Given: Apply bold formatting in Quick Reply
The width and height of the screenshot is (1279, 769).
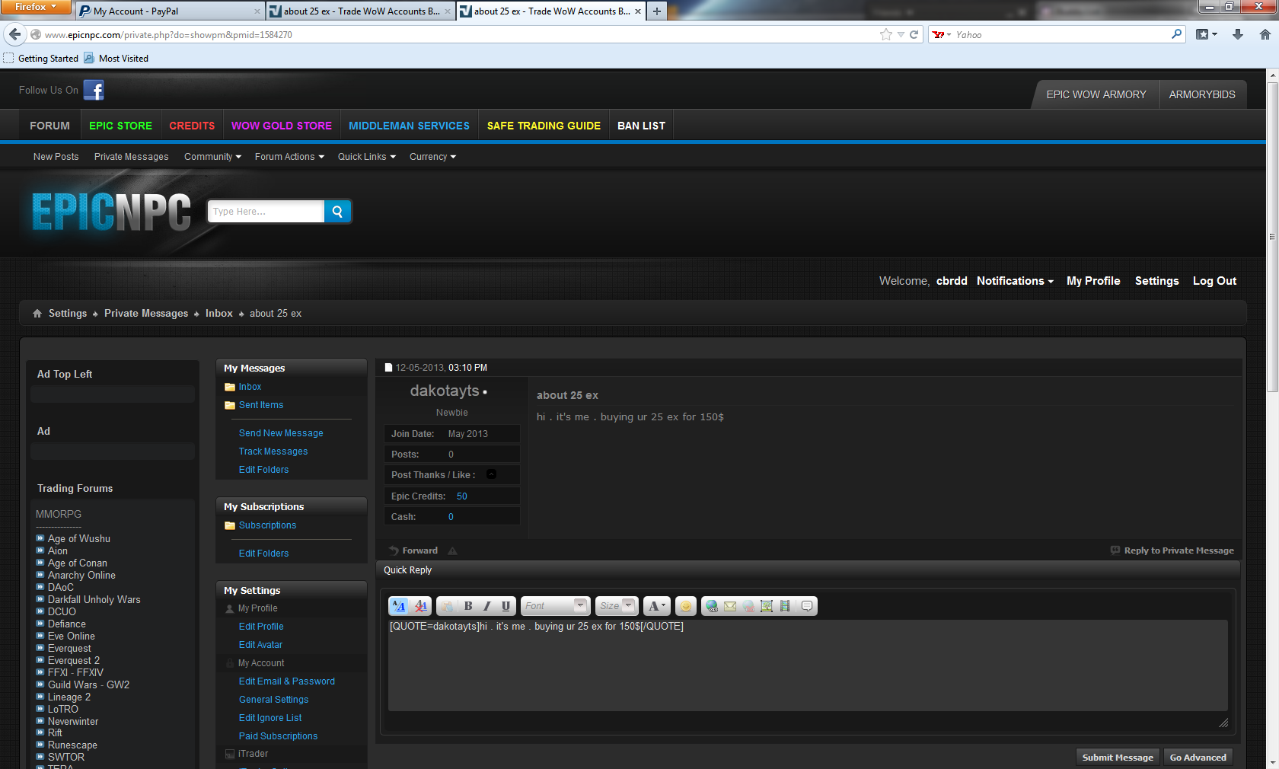Looking at the screenshot, I should pos(468,606).
